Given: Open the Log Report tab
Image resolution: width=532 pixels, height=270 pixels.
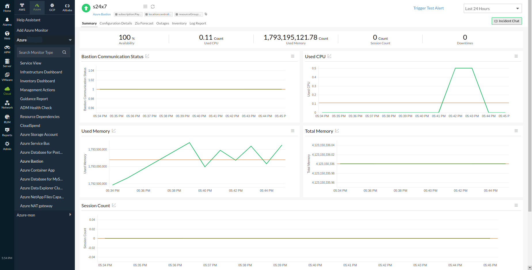Looking at the screenshot, I should click(198, 23).
